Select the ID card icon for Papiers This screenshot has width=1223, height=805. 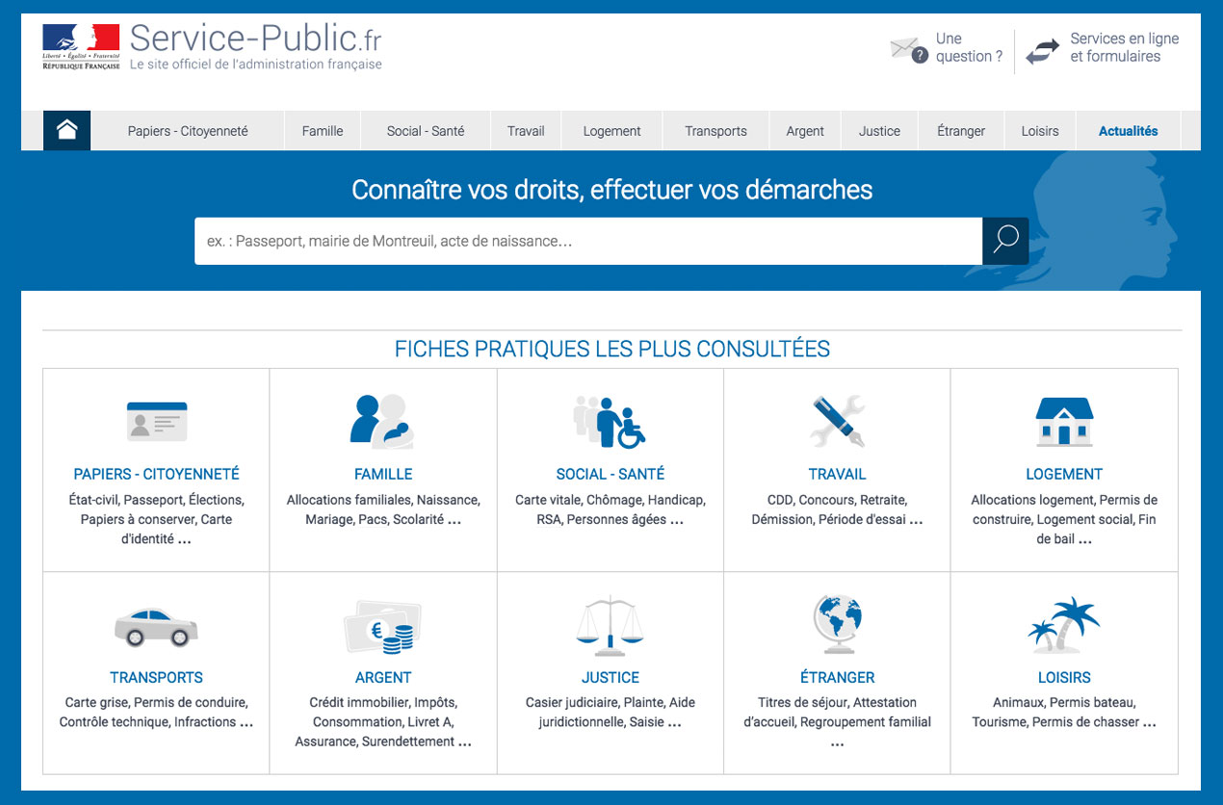click(157, 421)
